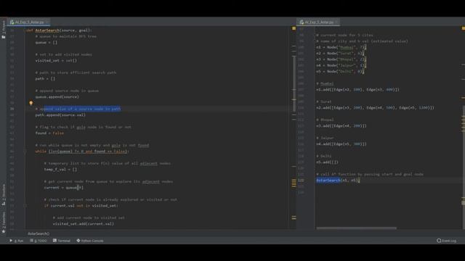This screenshot has height=261, width=465.
Task: Click the n1 = Node("Mumbai") line
Action: (341, 47)
